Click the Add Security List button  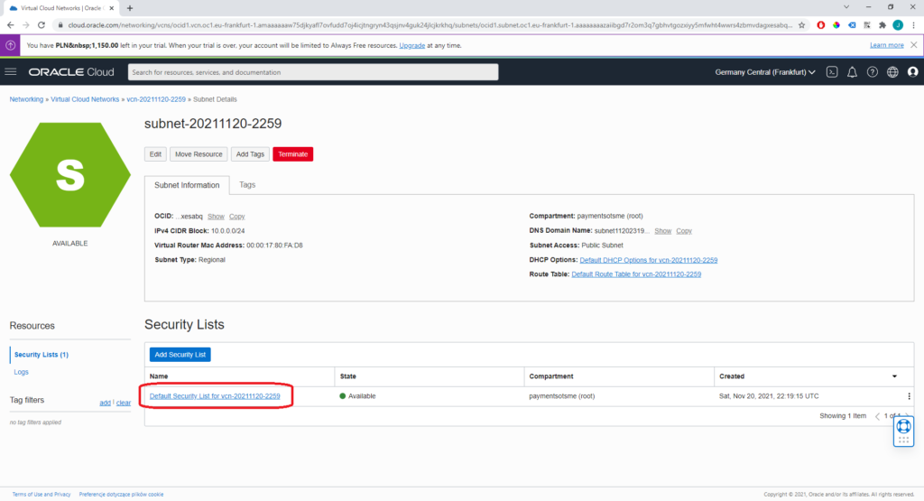tap(180, 354)
